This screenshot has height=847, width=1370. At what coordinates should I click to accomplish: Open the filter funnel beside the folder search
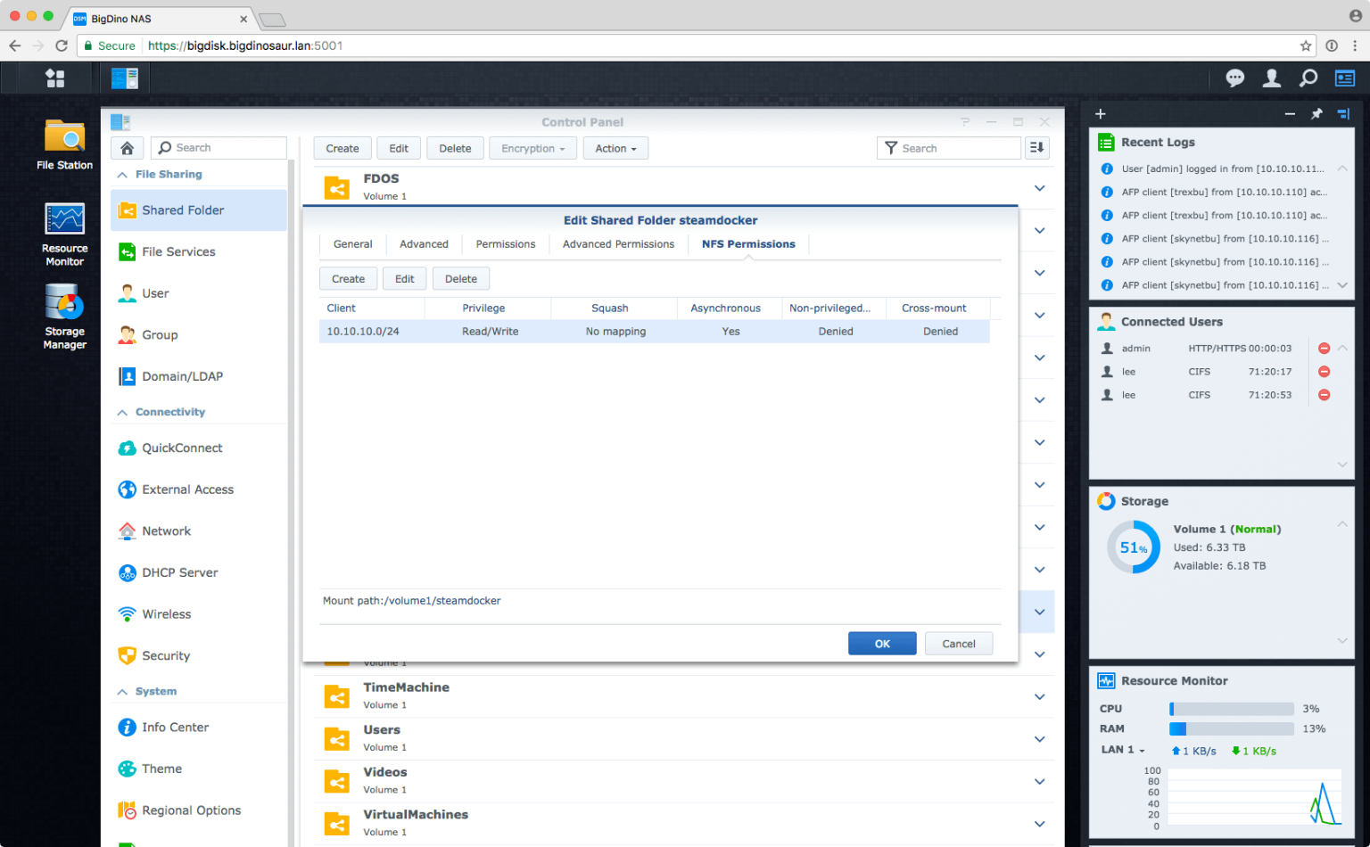[890, 147]
